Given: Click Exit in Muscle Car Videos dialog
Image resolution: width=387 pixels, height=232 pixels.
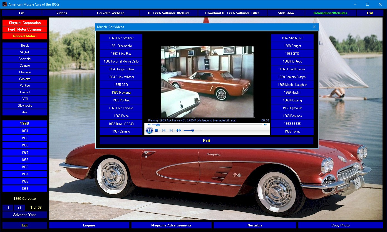Looking at the screenshot, I should [x=207, y=141].
